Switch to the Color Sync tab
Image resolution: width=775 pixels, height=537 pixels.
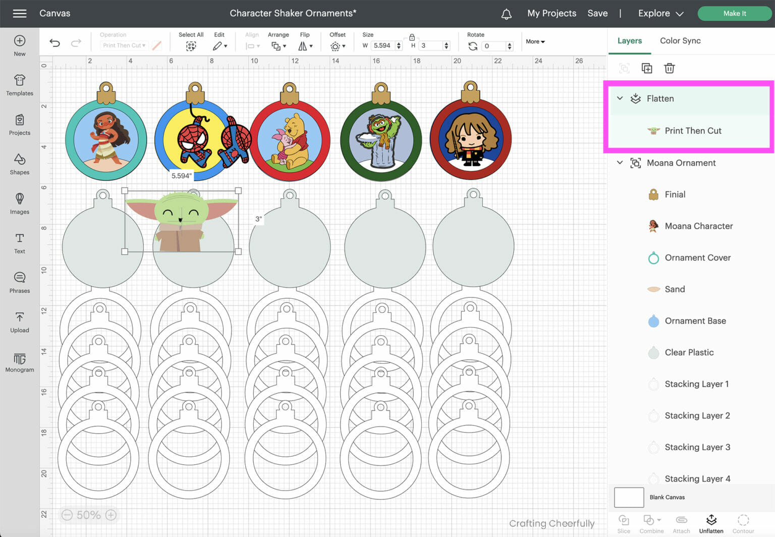[x=680, y=41]
